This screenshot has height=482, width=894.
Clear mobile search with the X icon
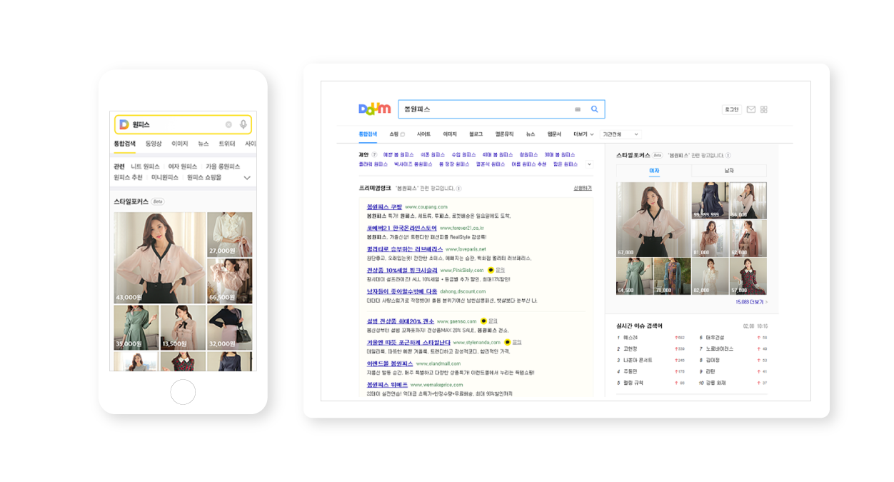coord(228,125)
